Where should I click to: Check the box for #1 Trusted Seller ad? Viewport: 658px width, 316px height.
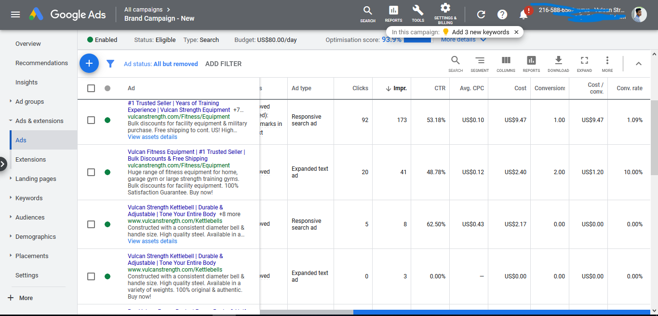pyautogui.click(x=91, y=120)
